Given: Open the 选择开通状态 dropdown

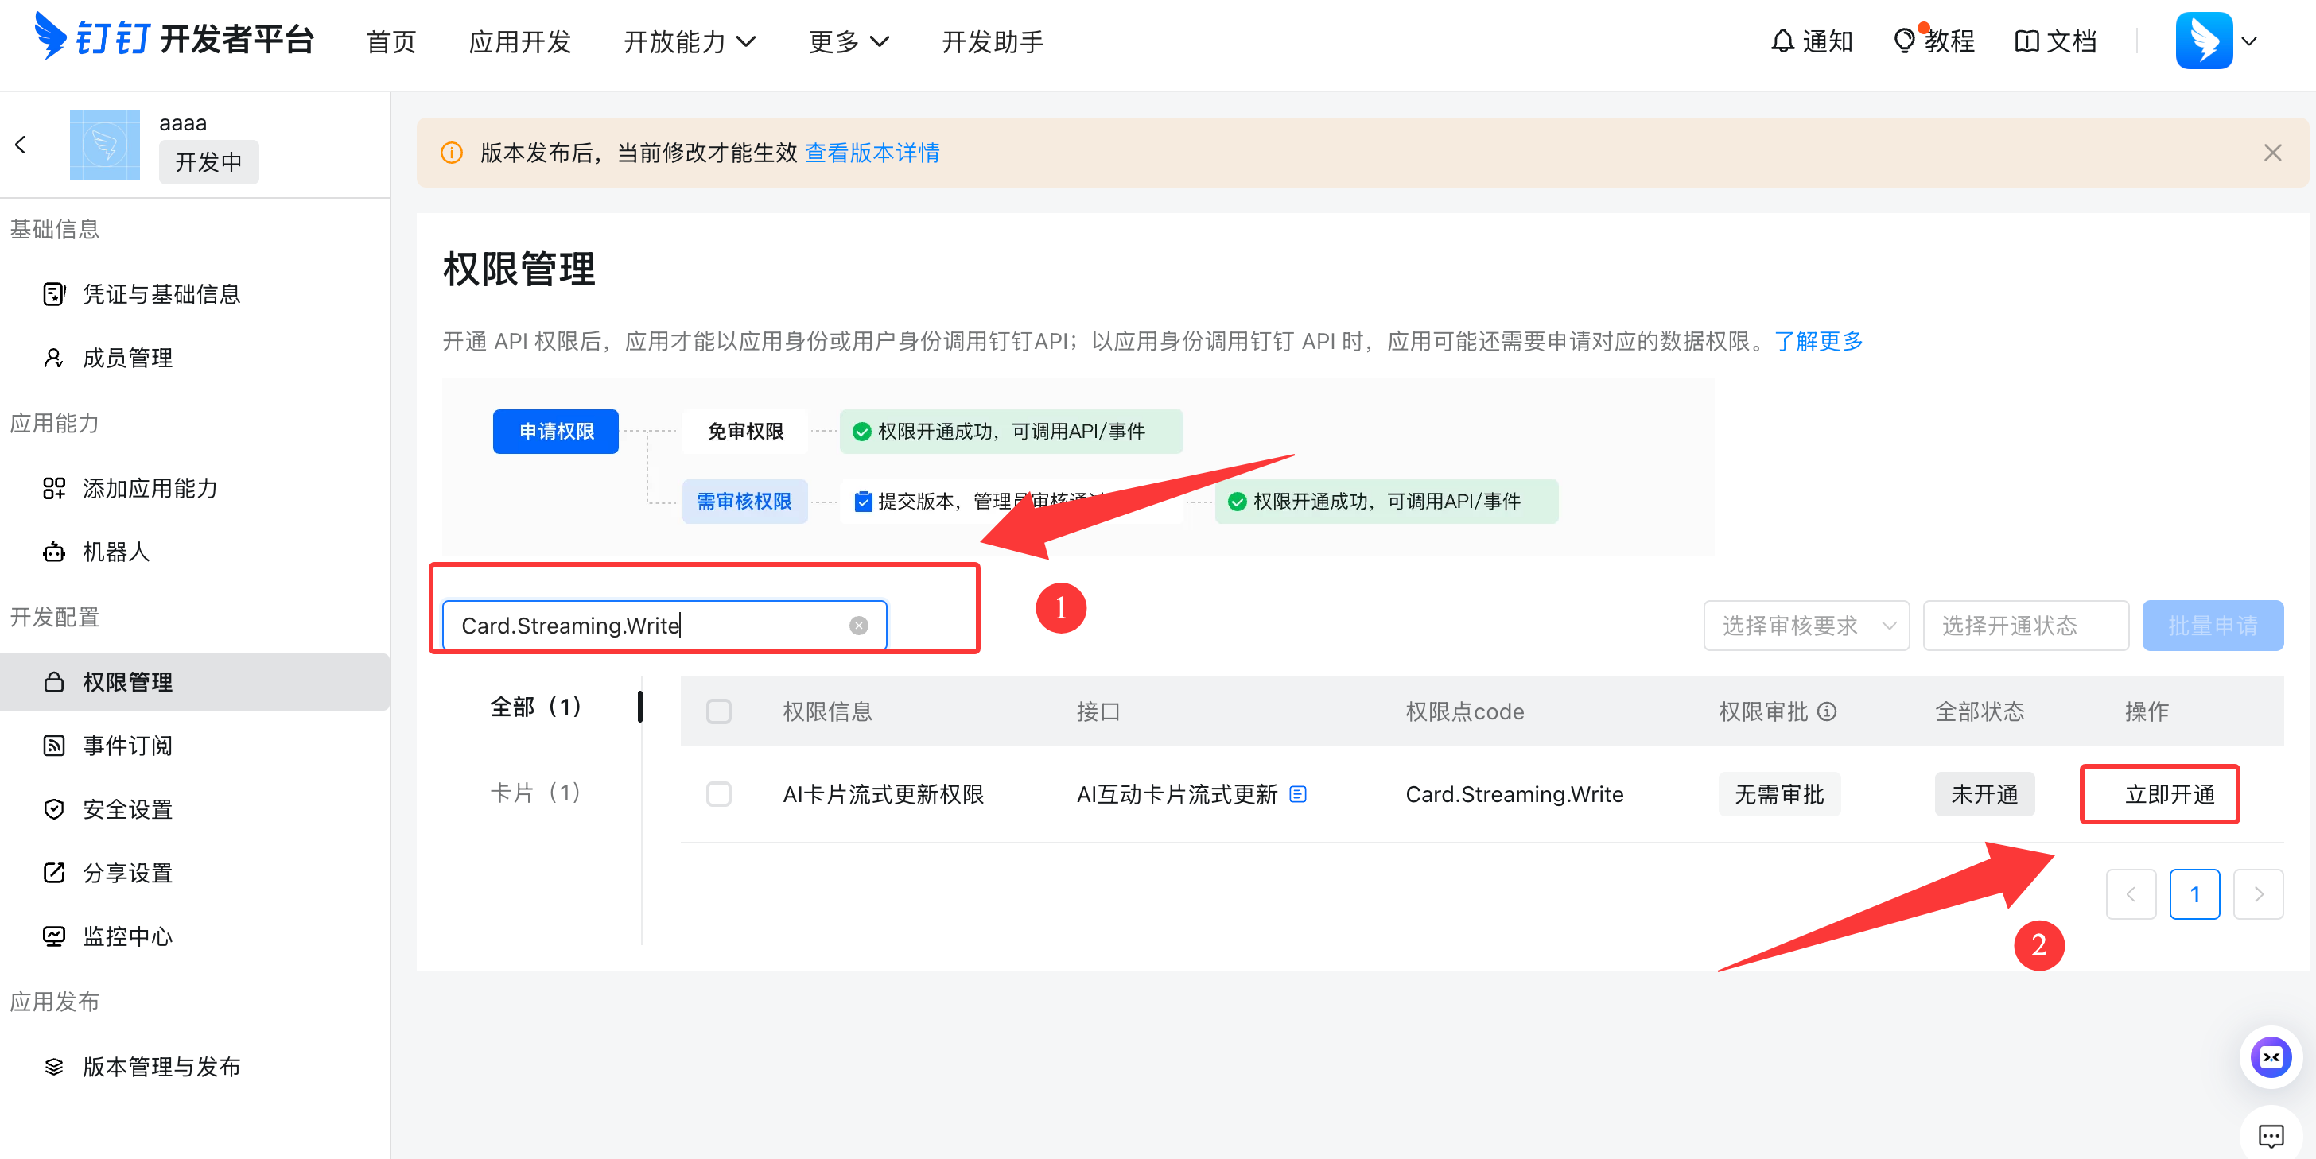Looking at the screenshot, I should (x=2025, y=626).
